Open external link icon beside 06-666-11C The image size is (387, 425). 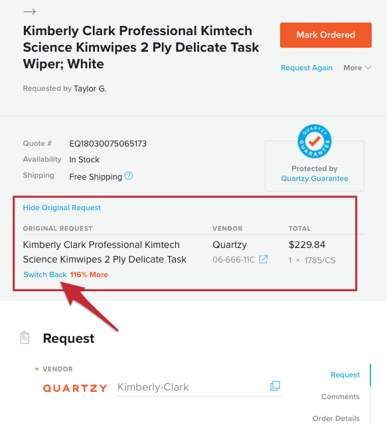(264, 259)
